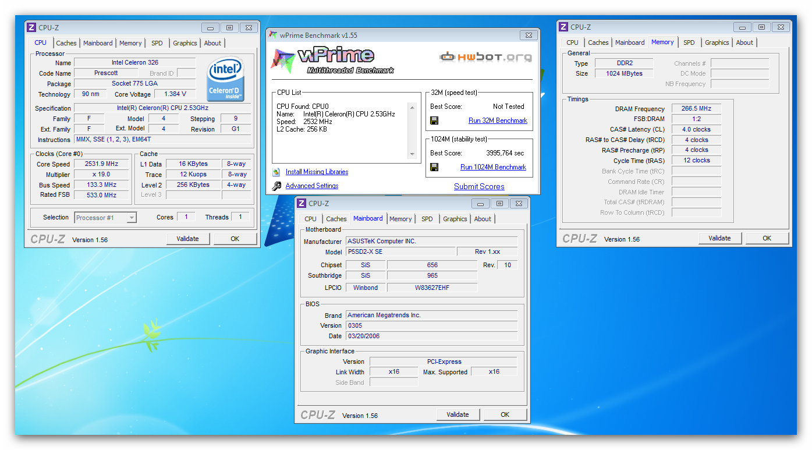This screenshot has height=450, width=812.
Task: Click the Rated FSB value 533.0 MHz
Action: pyautogui.click(x=102, y=195)
